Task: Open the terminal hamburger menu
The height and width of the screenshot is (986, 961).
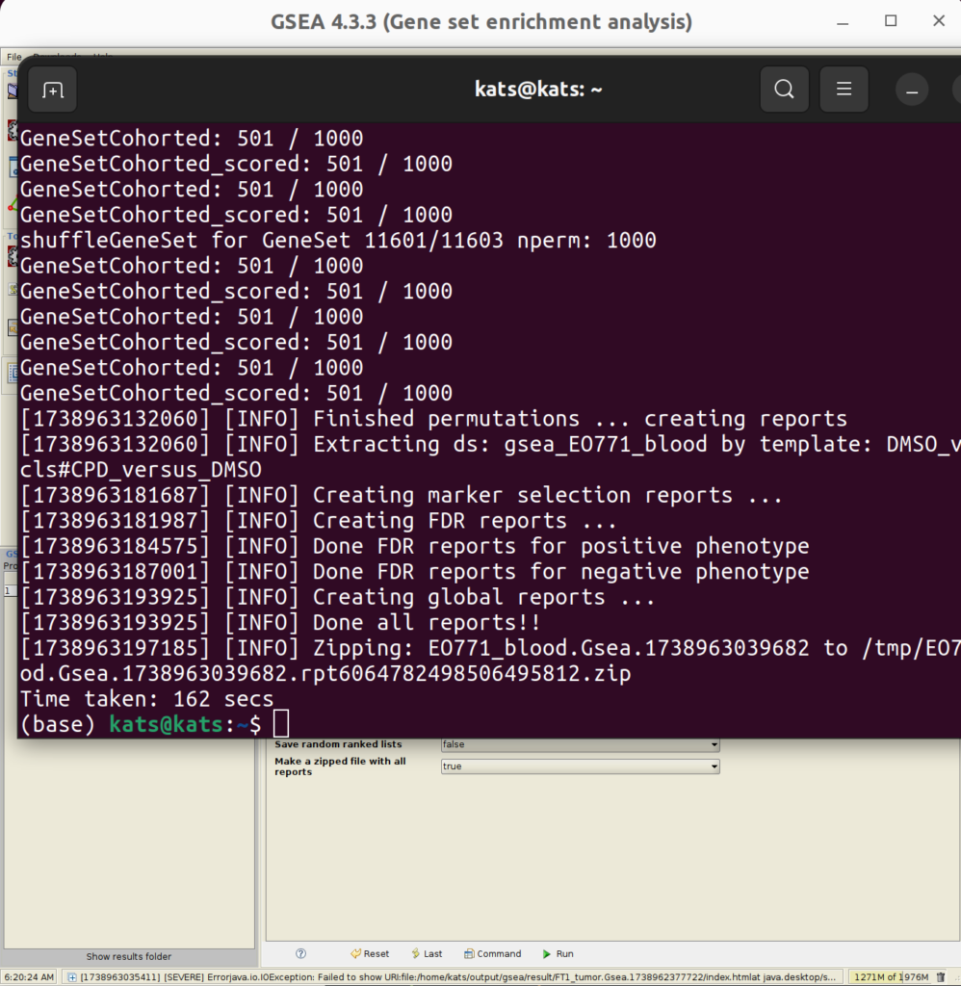Action: pyautogui.click(x=844, y=90)
